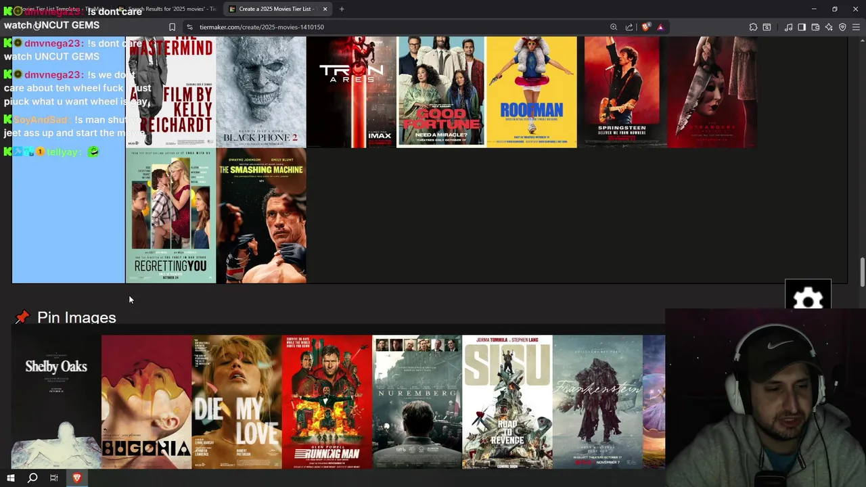This screenshot has width=866, height=487.
Task: Bookmark this page icon
Action: [172, 27]
